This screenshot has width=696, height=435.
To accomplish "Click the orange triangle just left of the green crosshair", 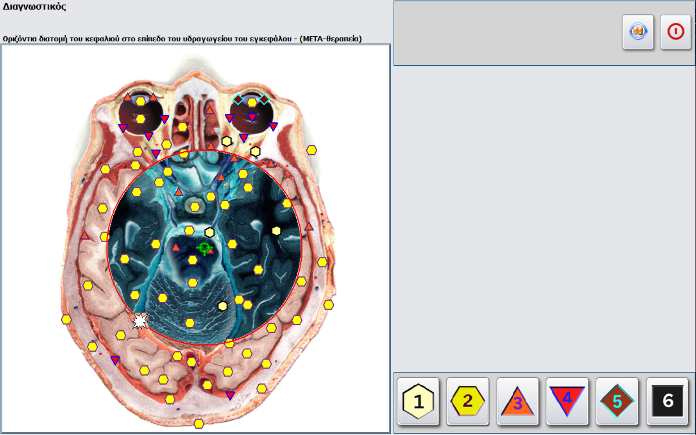I will [176, 247].
